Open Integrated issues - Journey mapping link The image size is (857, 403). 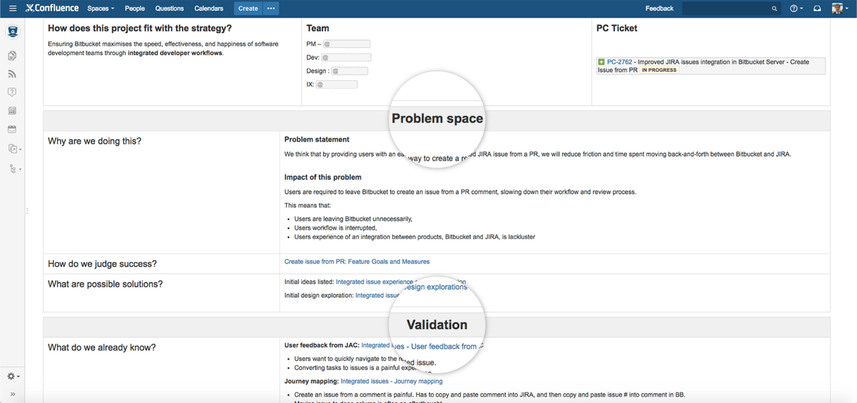click(x=392, y=381)
